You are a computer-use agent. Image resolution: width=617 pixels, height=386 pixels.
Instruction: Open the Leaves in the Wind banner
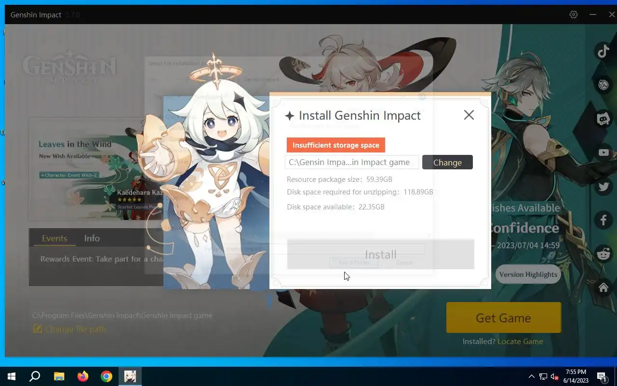coord(95,169)
